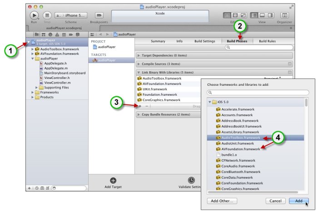Collapse the iOS 5.0 folder in dialog
318x211 pixels.
[x=210, y=102]
